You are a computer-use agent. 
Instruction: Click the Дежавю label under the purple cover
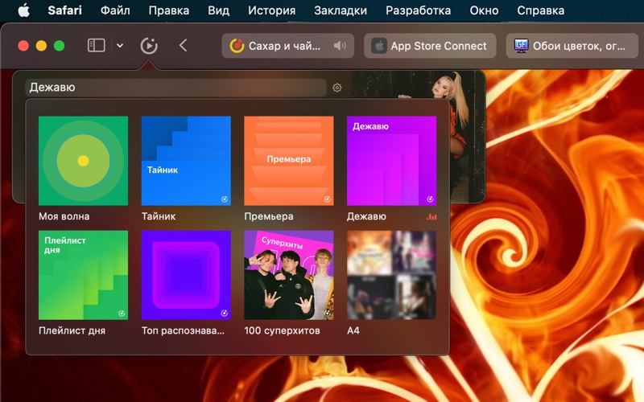click(366, 216)
